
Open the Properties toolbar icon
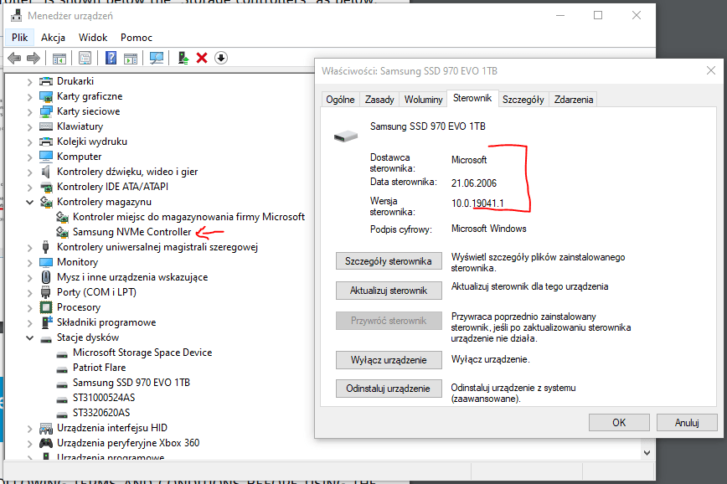pyautogui.click(x=85, y=58)
